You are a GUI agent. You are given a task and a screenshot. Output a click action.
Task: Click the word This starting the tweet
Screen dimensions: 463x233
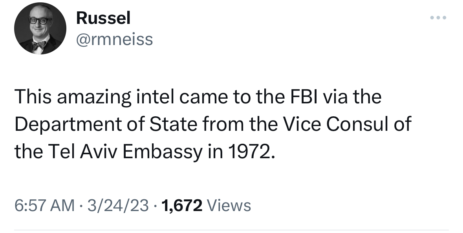(x=31, y=97)
